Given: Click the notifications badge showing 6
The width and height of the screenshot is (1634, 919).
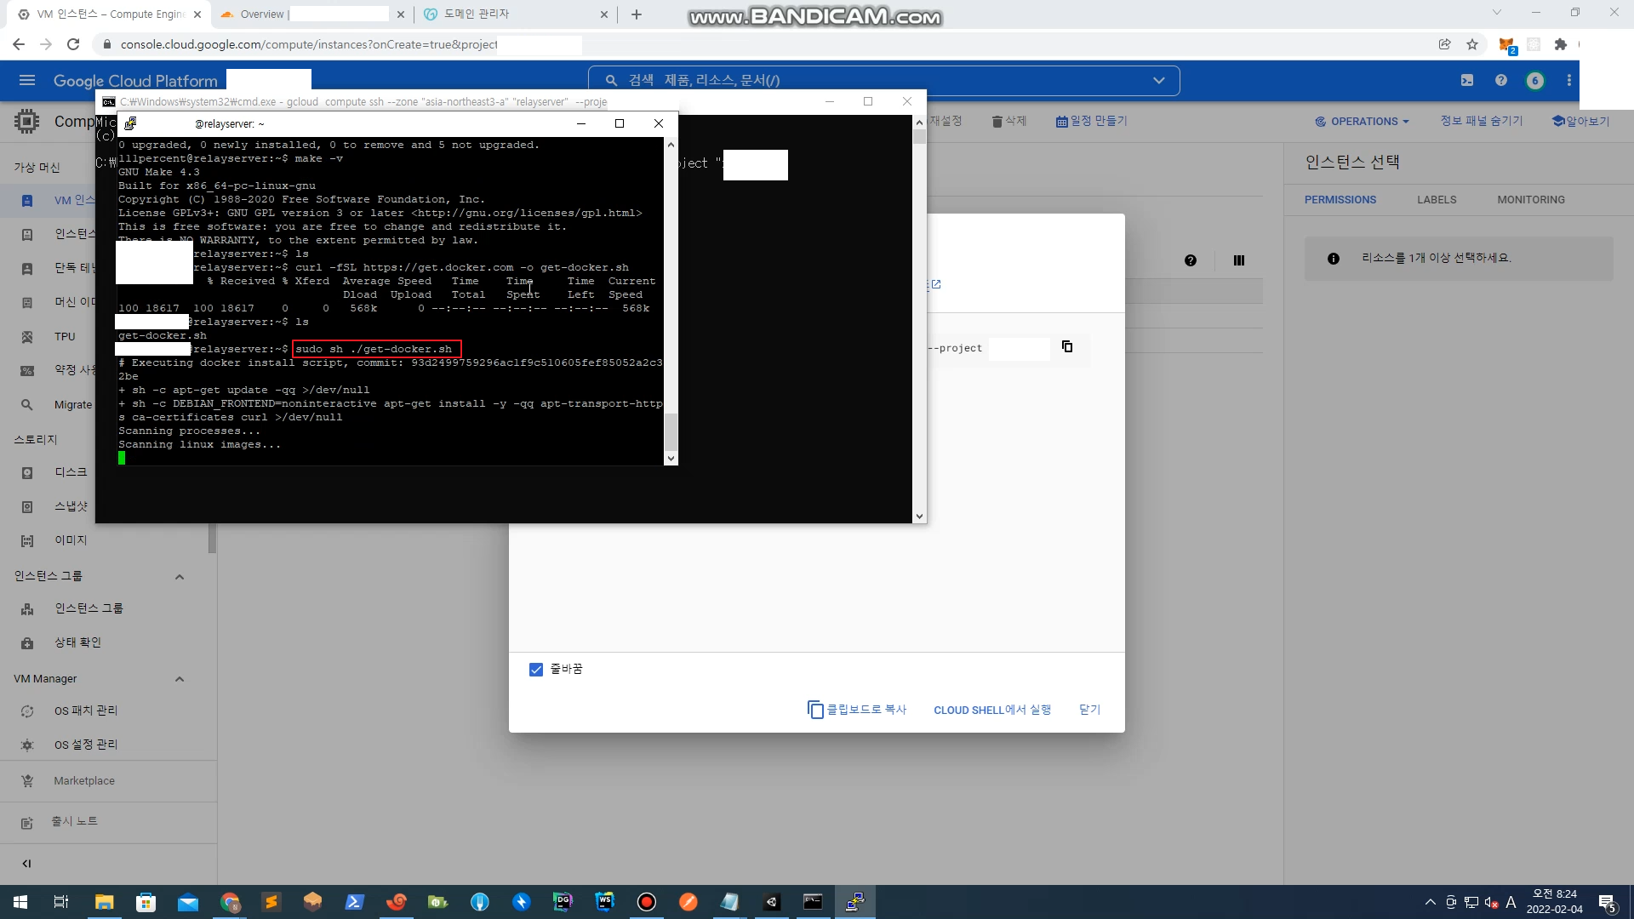Looking at the screenshot, I should coord(1535,80).
